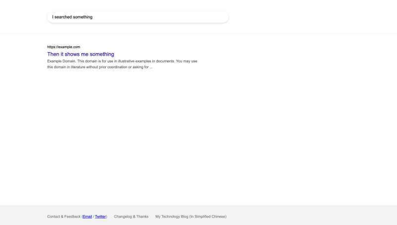Open My Technology Blog footer link
Screen dimensions: 397x225
coord(191,217)
